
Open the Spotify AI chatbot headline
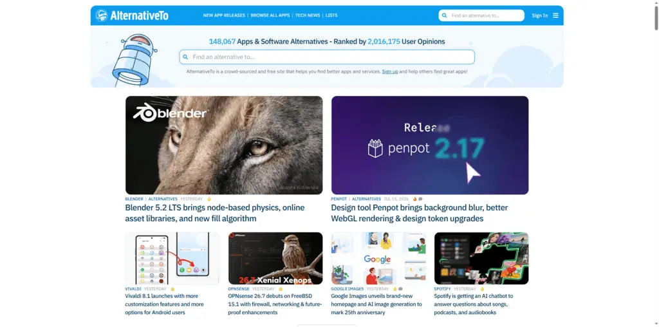[x=474, y=304]
